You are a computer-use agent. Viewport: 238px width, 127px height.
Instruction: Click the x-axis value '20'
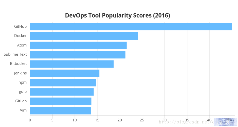click(x=120, y=120)
